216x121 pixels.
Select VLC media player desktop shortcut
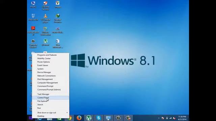pos(46,18)
